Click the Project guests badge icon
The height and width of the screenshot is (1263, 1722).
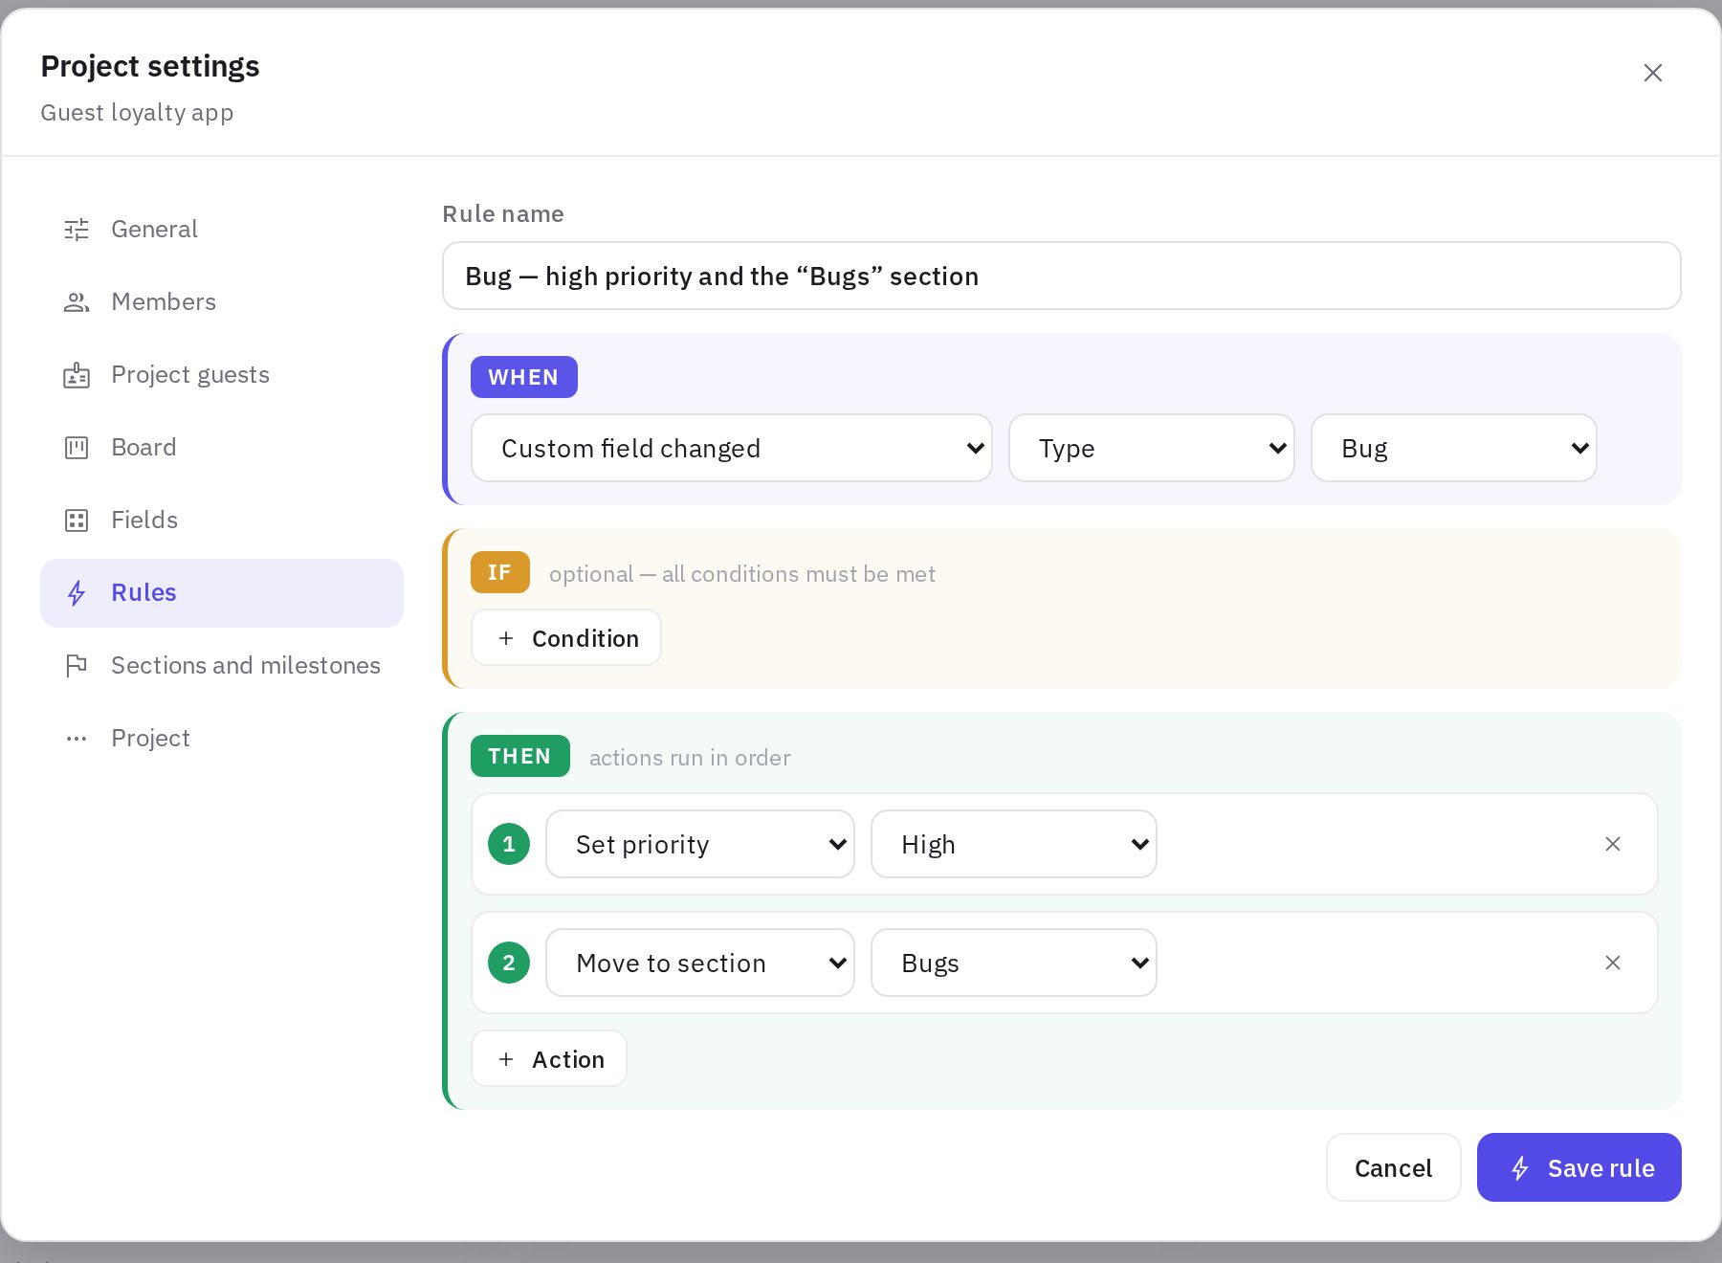pos(77,375)
